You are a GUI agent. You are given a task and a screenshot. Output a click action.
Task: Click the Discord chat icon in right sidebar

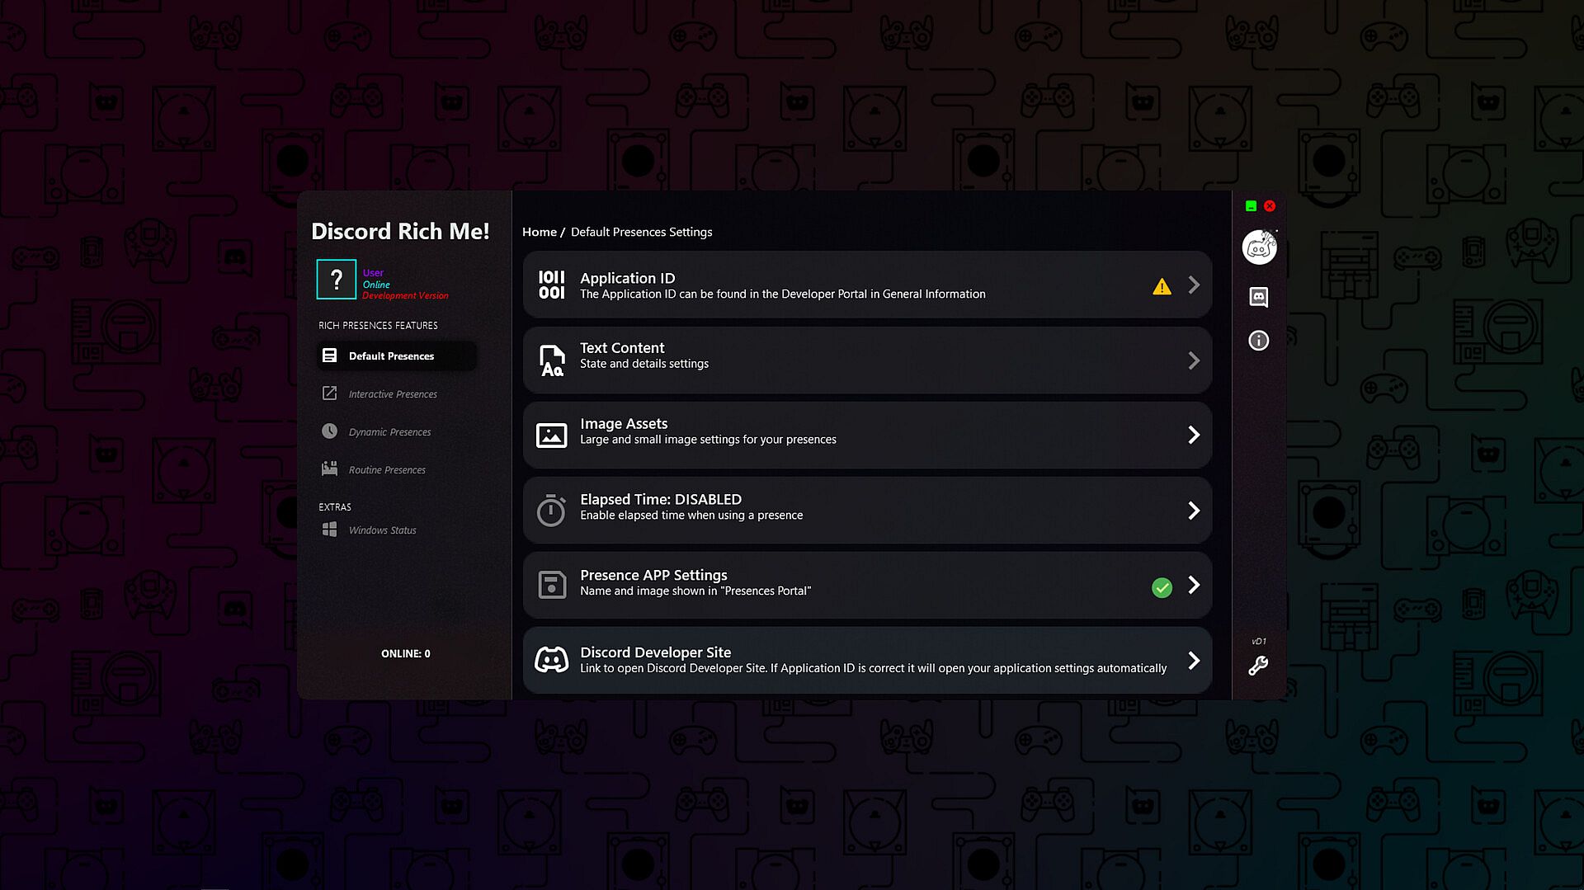[x=1259, y=297]
